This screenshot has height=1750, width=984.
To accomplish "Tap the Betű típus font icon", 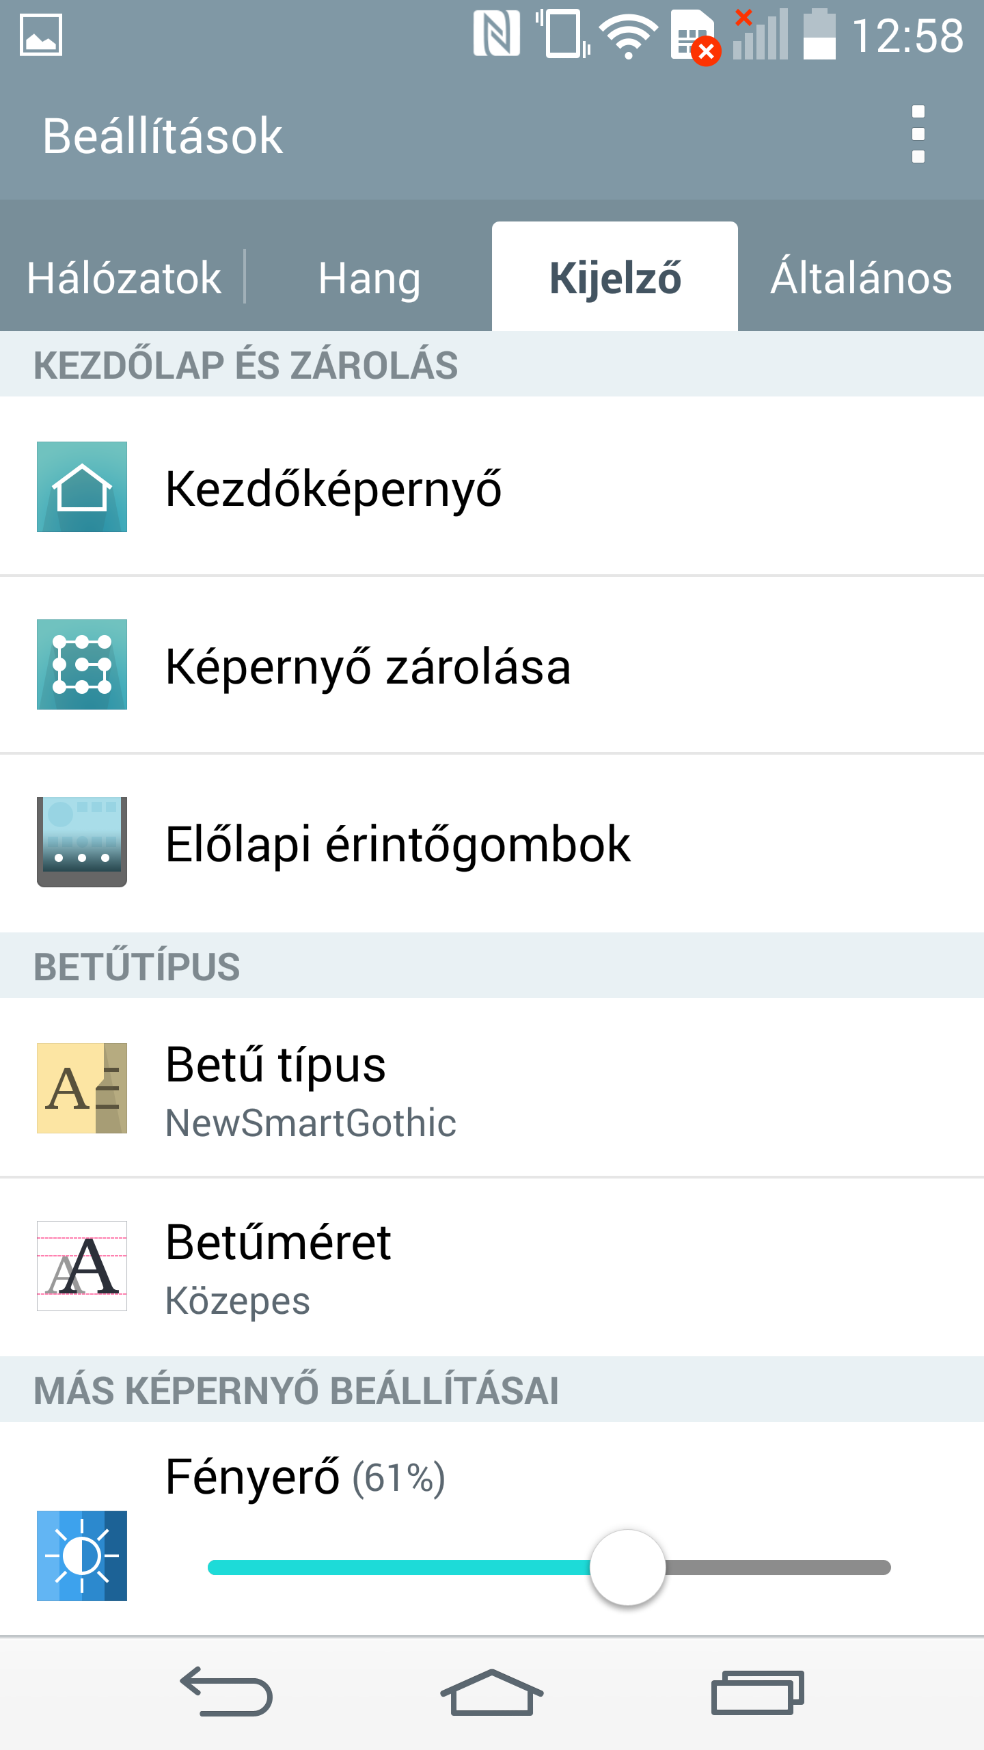I will [x=82, y=1088].
